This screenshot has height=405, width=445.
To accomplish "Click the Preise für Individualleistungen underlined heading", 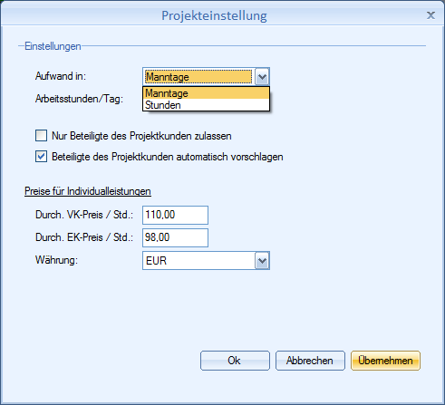I will [x=88, y=191].
